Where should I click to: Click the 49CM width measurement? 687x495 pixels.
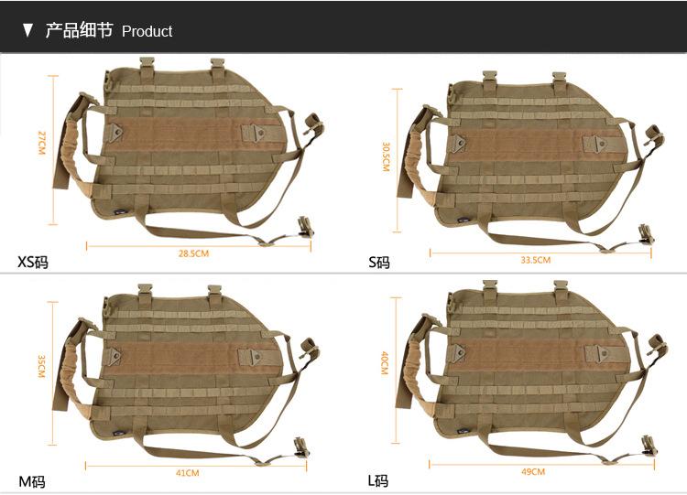pyautogui.click(x=533, y=472)
